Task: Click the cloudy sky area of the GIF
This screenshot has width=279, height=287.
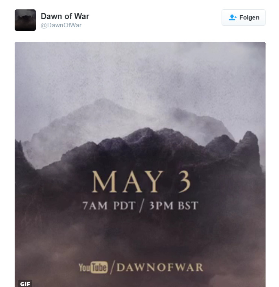Action: [x=140, y=70]
